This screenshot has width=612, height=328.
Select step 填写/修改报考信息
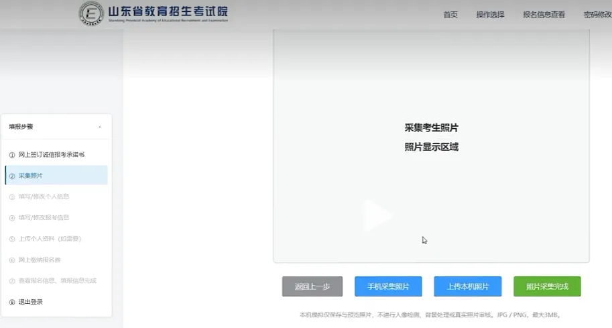tap(56, 217)
